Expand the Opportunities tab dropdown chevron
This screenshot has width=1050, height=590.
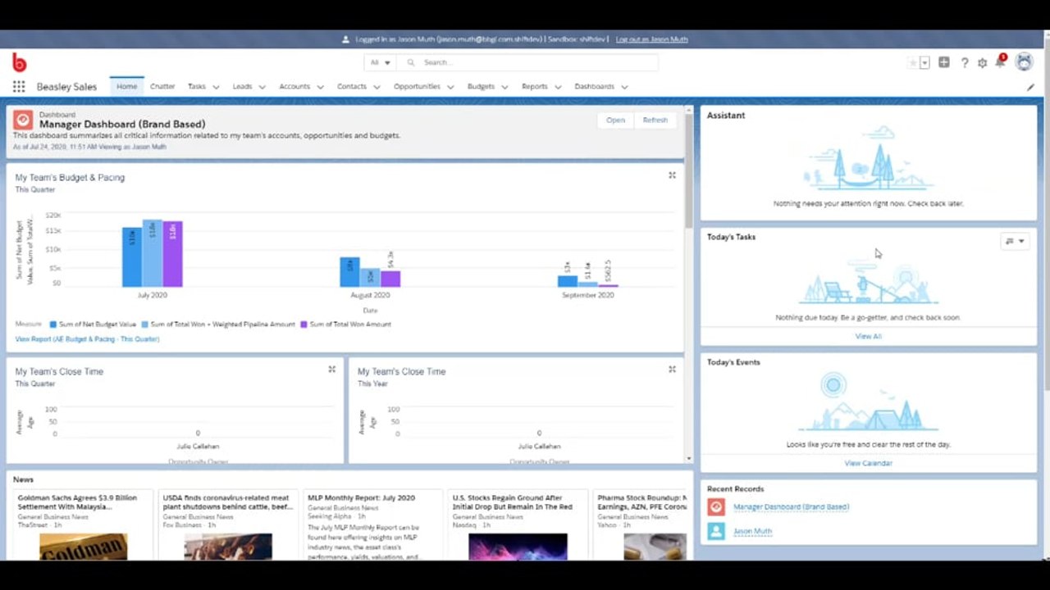[450, 87]
